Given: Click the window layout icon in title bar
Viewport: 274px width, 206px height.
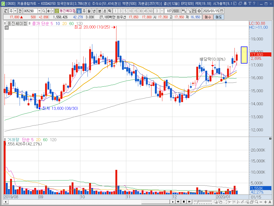Looking at the screenshot, I should [x=235, y=3].
